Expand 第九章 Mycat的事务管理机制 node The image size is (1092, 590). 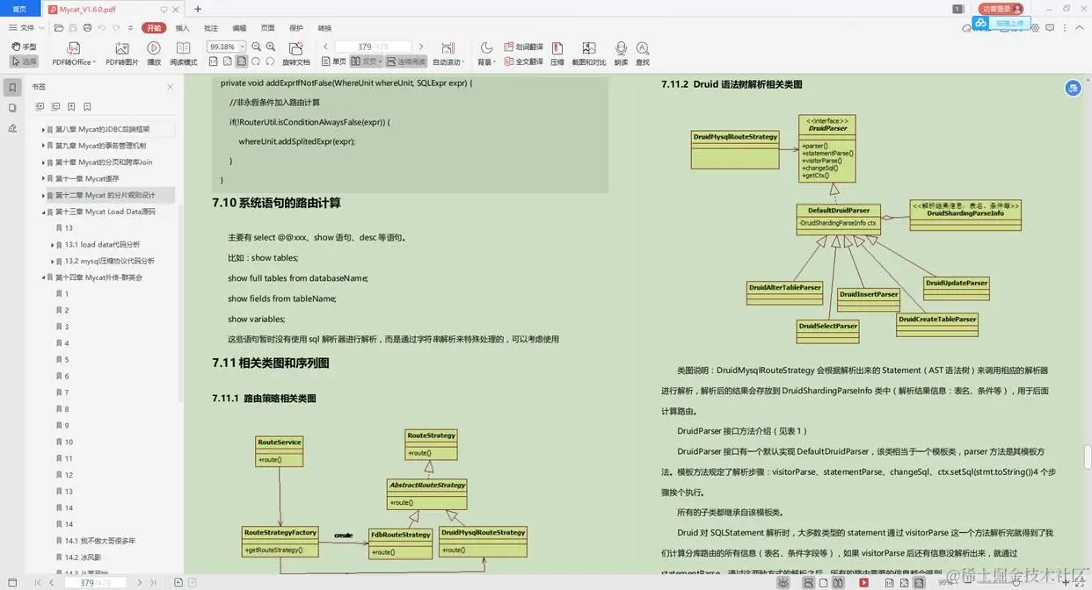click(44, 146)
